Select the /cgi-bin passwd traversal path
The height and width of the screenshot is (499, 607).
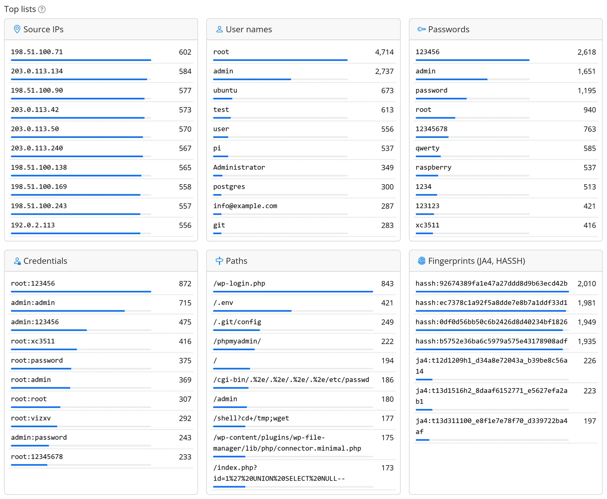point(291,380)
